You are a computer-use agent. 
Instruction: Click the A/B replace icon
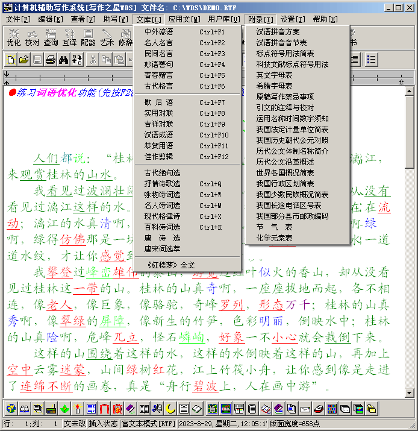77,60
